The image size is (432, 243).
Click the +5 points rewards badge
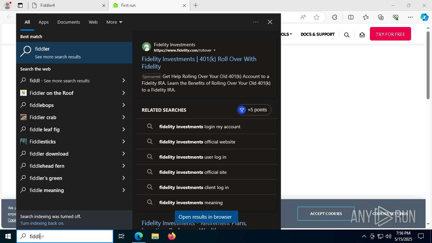click(x=254, y=110)
